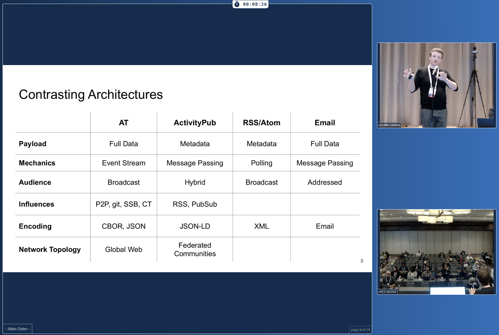The width and height of the screenshot is (499, 335).
Task: Click the 00:08:26 timer readout
Action: point(255,4)
